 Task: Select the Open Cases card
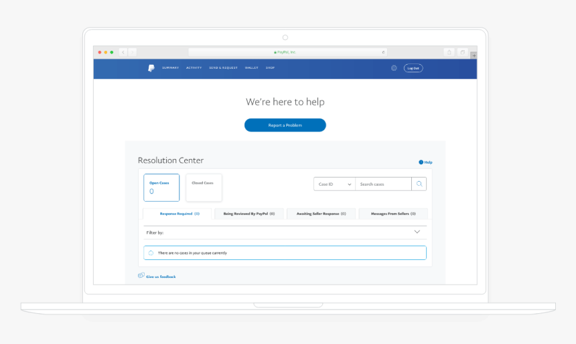point(161,188)
